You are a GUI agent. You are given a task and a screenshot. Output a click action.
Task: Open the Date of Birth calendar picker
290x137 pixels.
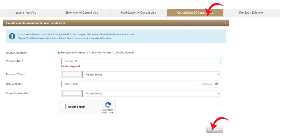(217, 84)
